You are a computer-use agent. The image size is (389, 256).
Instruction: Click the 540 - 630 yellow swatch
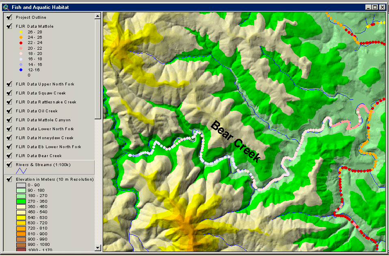[21, 218]
